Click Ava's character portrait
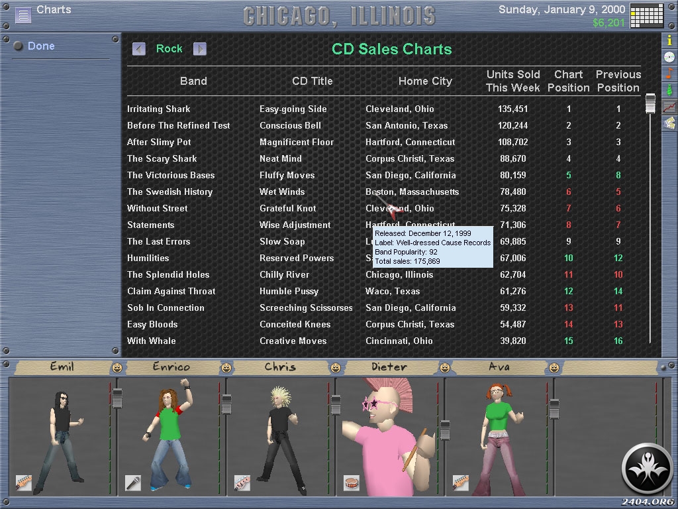The height and width of the screenshot is (509, 678). pyautogui.click(x=500, y=437)
